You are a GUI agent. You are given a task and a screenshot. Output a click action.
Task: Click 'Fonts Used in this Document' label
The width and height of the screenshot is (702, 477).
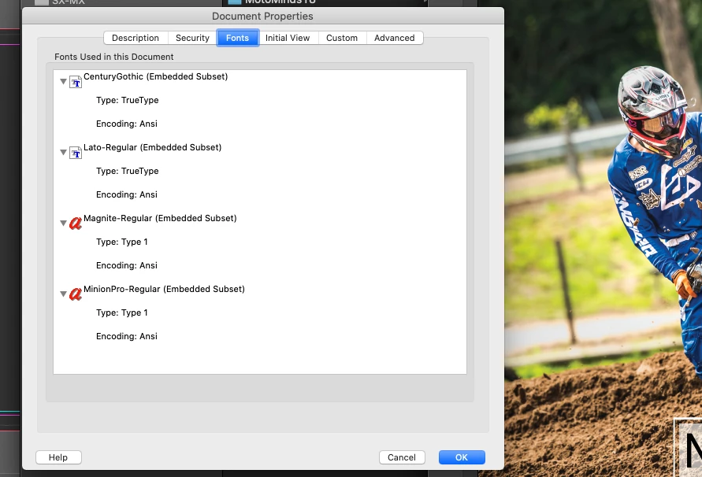[113, 57]
